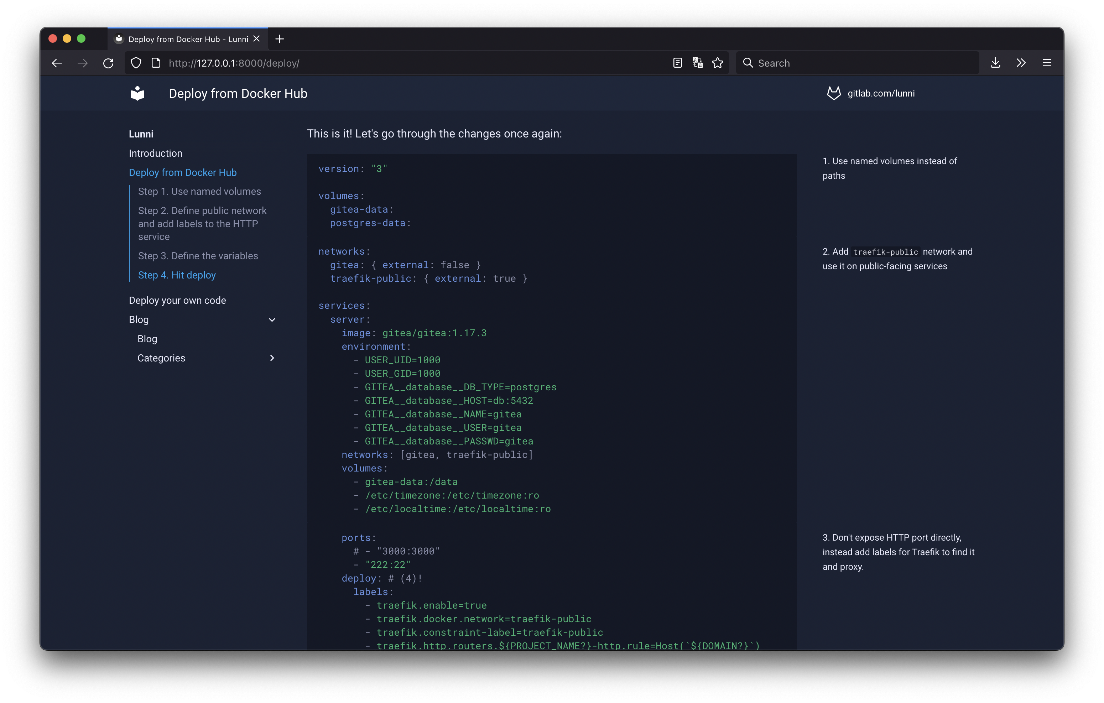Open the shield tracking protection icon
The image size is (1104, 703).
pos(136,63)
